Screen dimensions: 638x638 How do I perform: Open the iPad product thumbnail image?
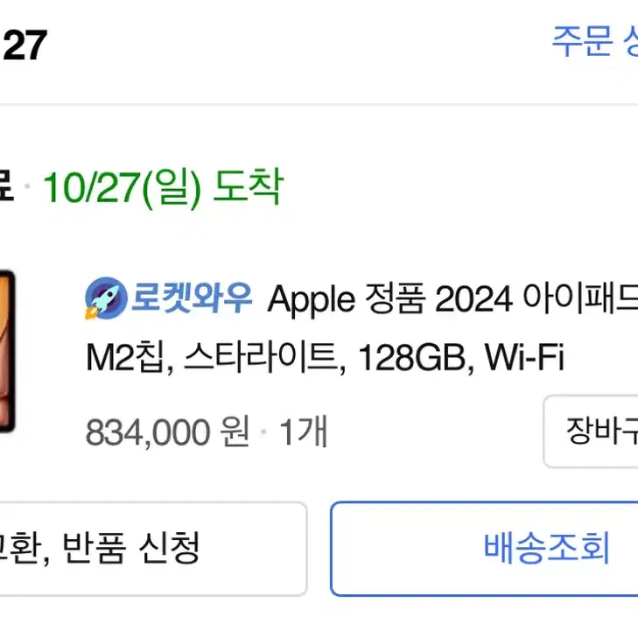point(7,351)
